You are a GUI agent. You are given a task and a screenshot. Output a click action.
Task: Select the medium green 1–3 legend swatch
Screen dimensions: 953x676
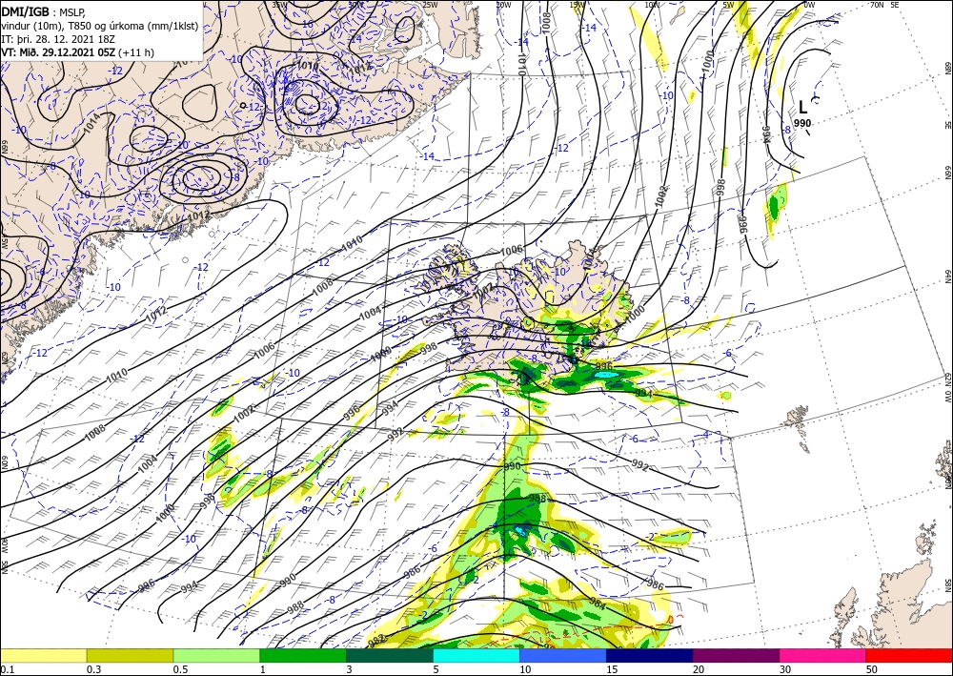point(303,655)
